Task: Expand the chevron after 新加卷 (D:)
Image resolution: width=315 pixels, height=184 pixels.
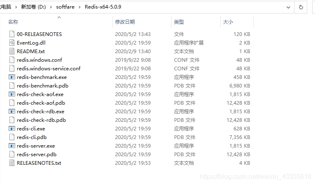Action: pos(51,7)
